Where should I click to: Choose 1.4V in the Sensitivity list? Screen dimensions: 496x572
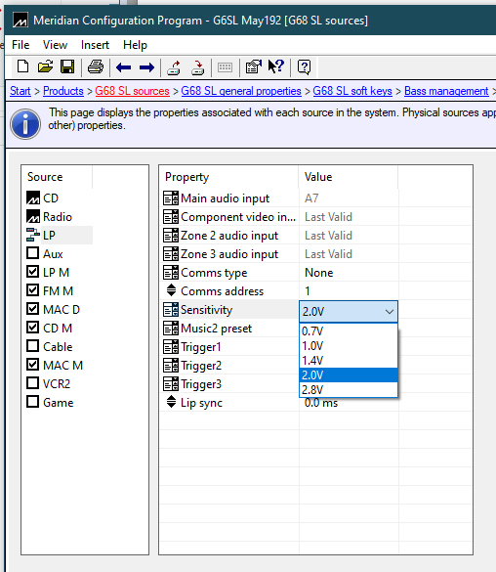pos(349,361)
